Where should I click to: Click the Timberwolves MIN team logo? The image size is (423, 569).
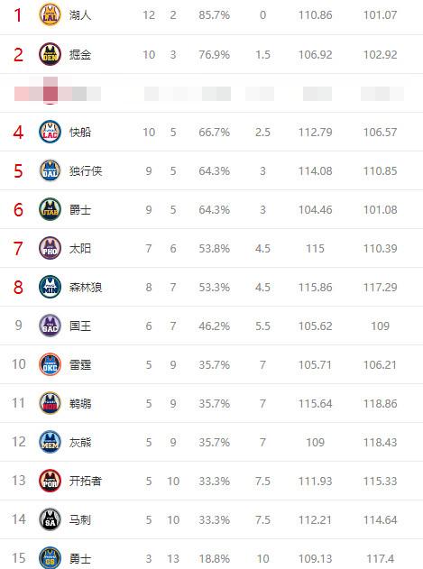[51, 287]
